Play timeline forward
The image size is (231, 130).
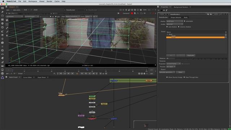(x=82, y=73)
